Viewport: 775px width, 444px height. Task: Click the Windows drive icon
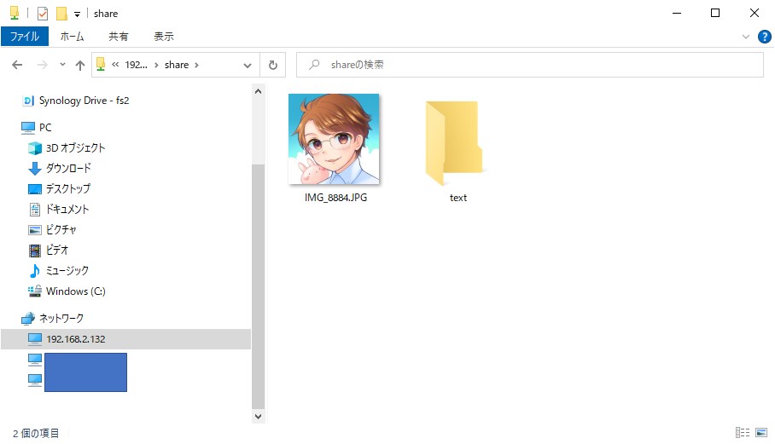point(35,291)
